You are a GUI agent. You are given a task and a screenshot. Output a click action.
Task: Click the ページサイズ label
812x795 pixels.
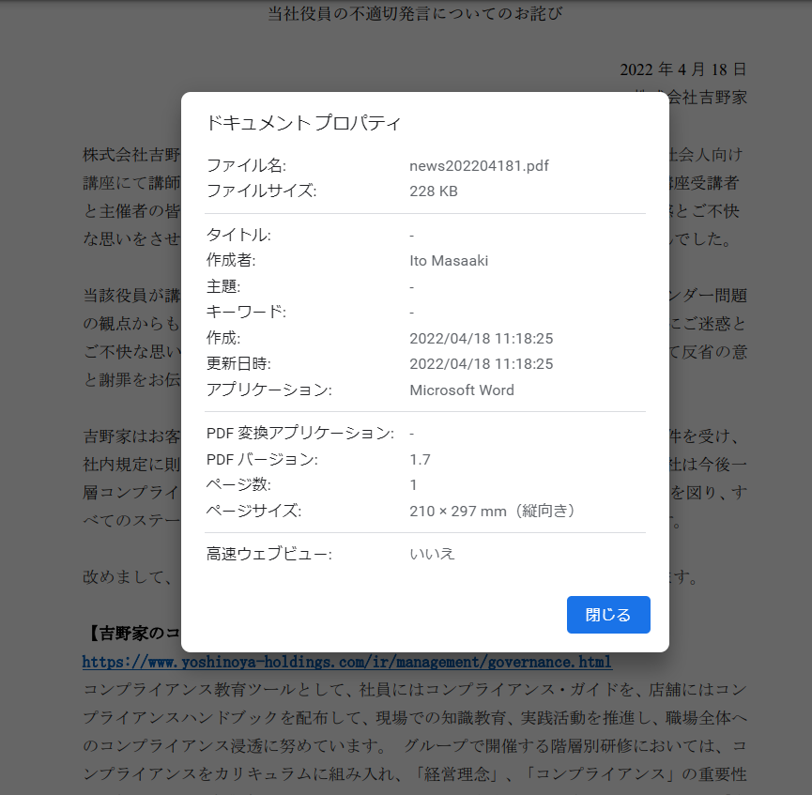253,511
